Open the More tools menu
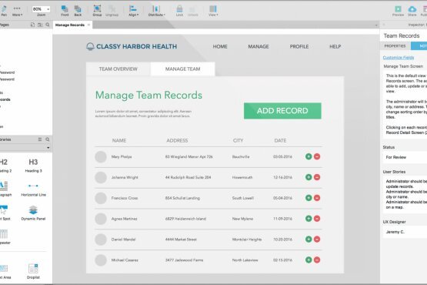Viewport: 427px width, 285px height. pyautogui.click(x=17, y=11)
